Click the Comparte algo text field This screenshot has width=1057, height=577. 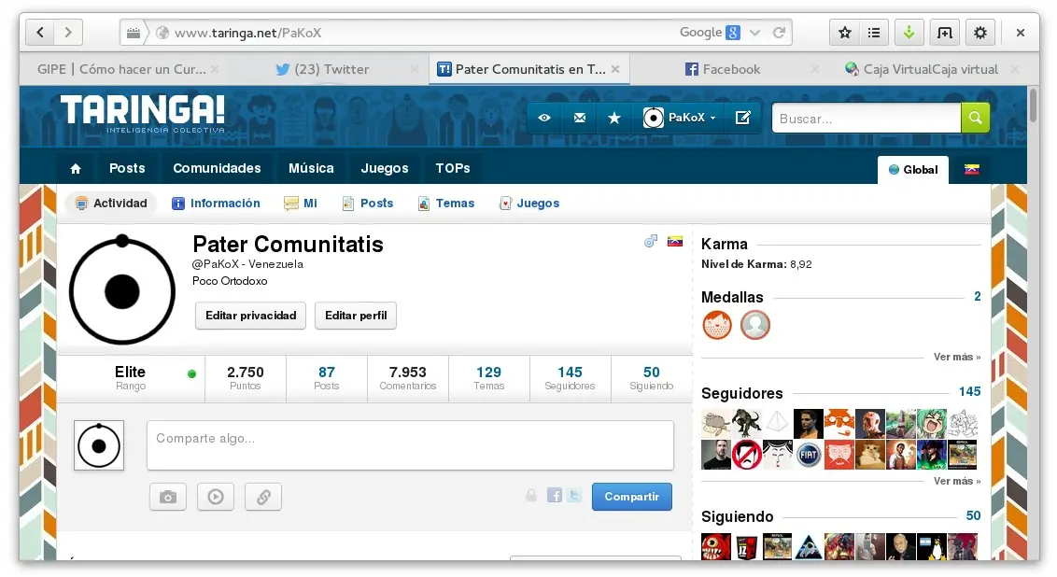click(409, 445)
